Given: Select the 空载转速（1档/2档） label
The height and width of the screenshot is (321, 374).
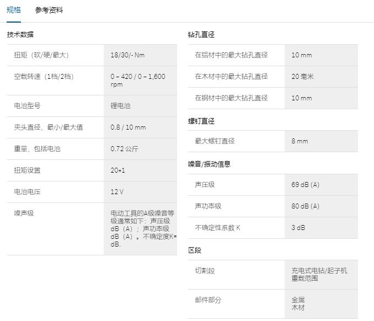Looking at the screenshot, I should [x=44, y=77].
